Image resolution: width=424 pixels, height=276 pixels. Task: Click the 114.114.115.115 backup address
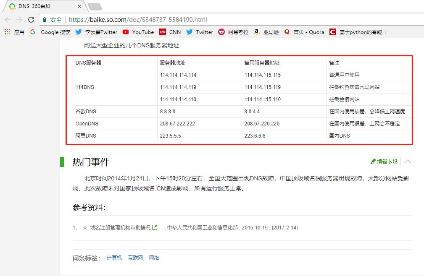284,75
